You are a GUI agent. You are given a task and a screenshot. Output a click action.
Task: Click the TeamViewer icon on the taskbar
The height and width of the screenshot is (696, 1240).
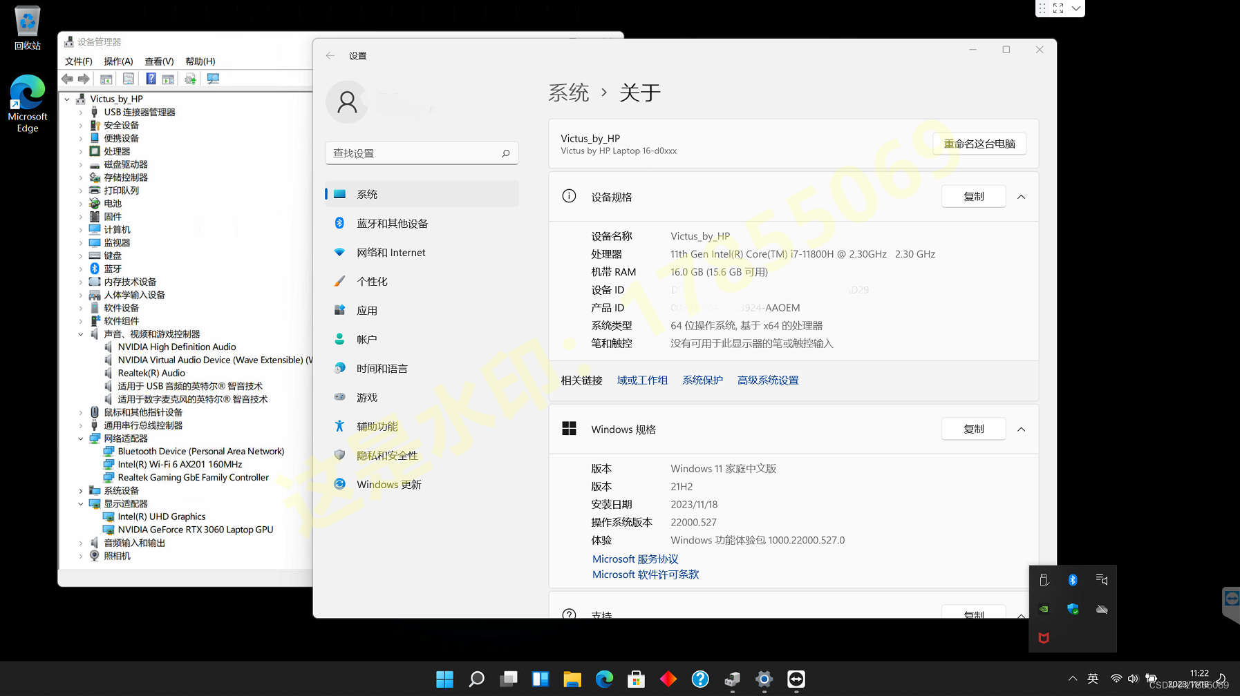pos(796,679)
